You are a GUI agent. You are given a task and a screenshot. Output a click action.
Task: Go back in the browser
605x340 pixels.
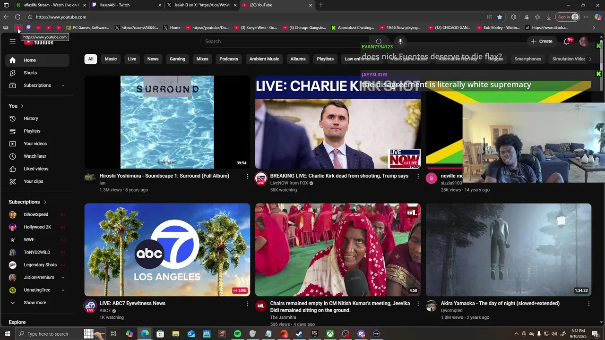point(6,17)
